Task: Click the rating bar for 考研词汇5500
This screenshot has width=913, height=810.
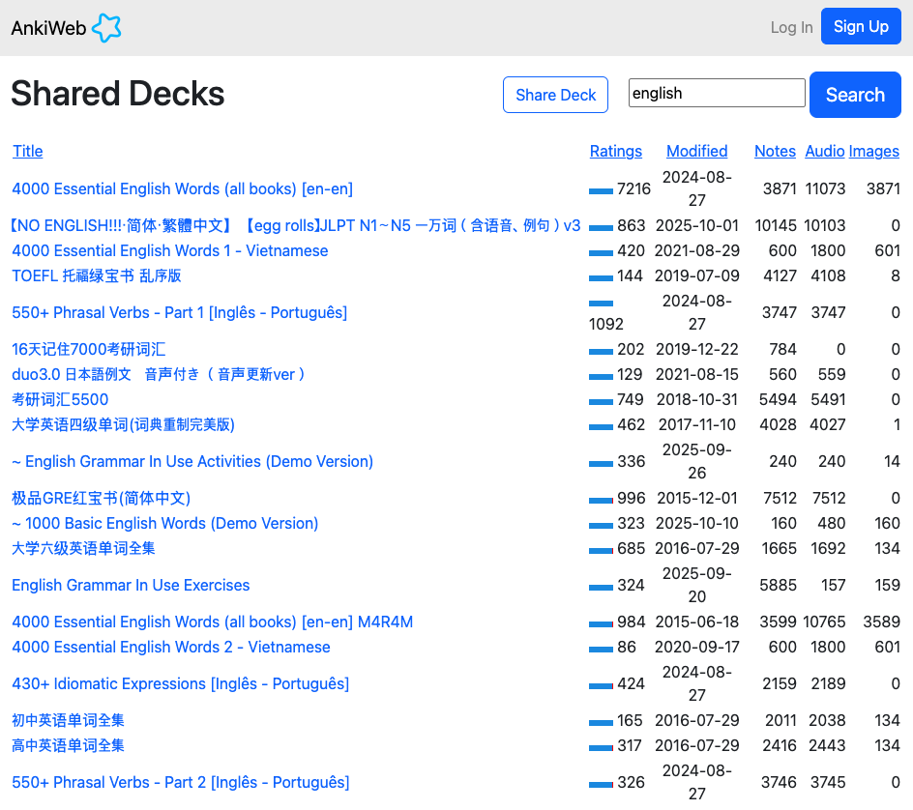Action: pyautogui.click(x=601, y=400)
